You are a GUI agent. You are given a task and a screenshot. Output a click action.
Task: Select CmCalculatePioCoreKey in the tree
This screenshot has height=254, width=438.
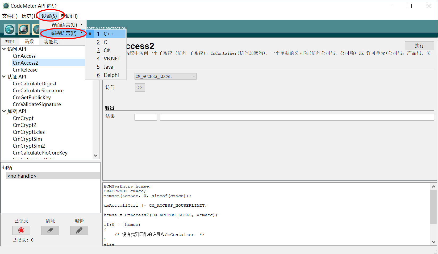tap(40, 153)
